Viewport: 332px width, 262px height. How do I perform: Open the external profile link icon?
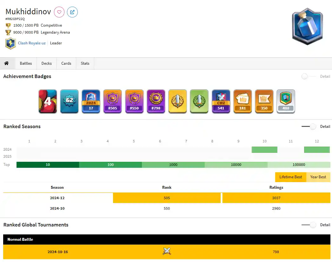(72, 12)
